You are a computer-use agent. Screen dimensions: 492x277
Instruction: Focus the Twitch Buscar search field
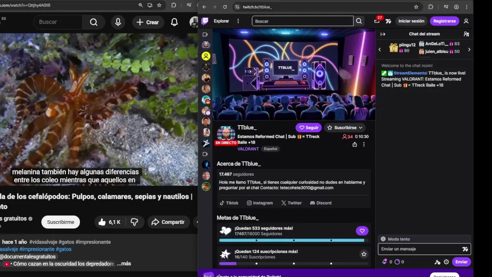(x=303, y=21)
